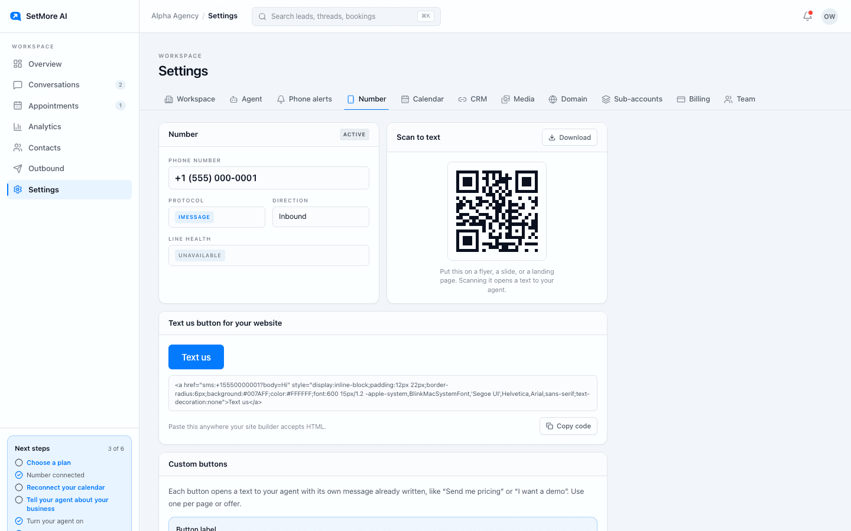The width and height of the screenshot is (851, 531).
Task: Click the Workspace tab building icon
Action: pyautogui.click(x=168, y=99)
